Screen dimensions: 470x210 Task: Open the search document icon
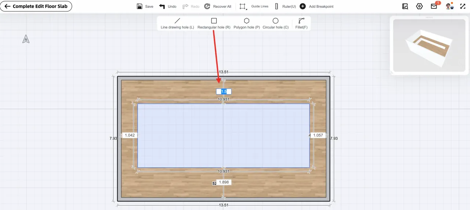(x=405, y=6)
